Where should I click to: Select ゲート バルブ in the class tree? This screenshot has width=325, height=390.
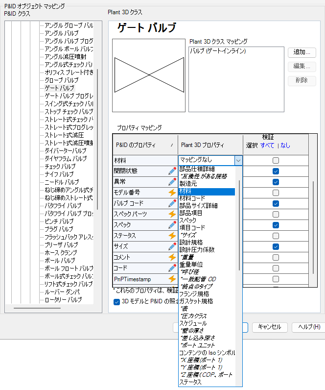[x=59, y=88]
